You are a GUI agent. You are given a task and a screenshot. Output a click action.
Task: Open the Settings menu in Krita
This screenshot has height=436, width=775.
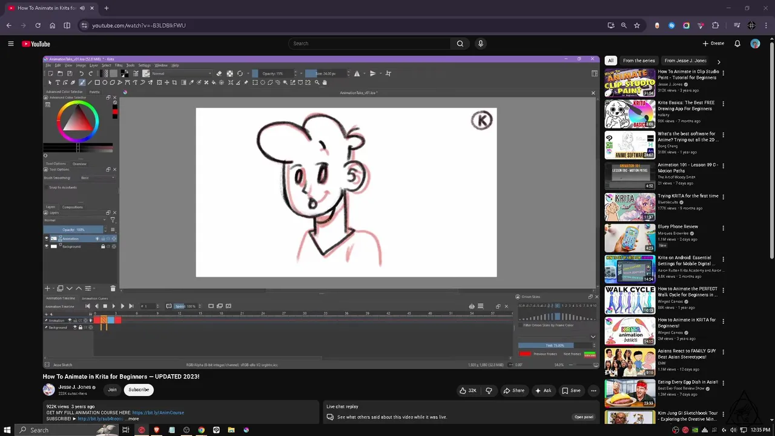tap(144, 65)
